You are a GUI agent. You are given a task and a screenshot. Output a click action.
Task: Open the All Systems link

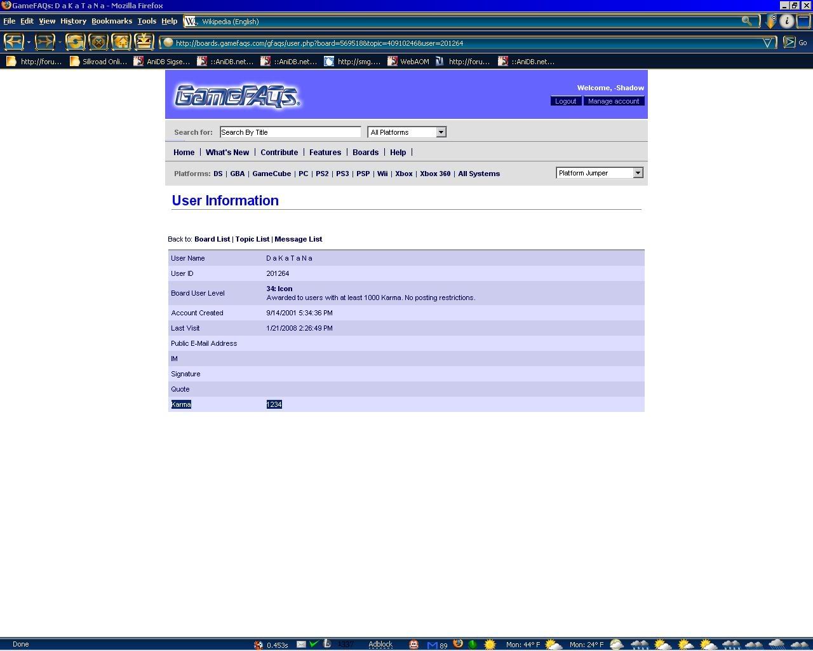479,174
